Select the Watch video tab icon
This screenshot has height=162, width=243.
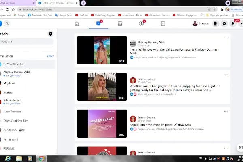pyautogui.click(x=98, y=23)
